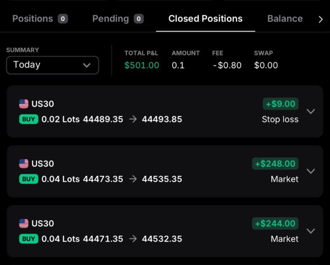330x265 pixels.
Task: Click the +$244.00 profit badge
Action: pyautogui.click(x=275, y=223)
